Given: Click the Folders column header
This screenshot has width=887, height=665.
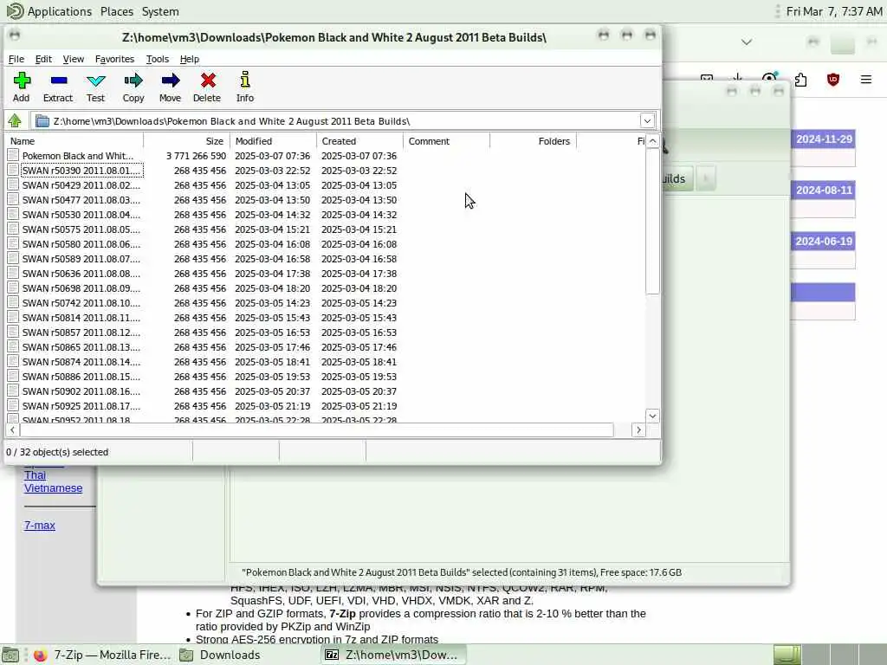Looking at the screenshot, I should tap(533, 141).
